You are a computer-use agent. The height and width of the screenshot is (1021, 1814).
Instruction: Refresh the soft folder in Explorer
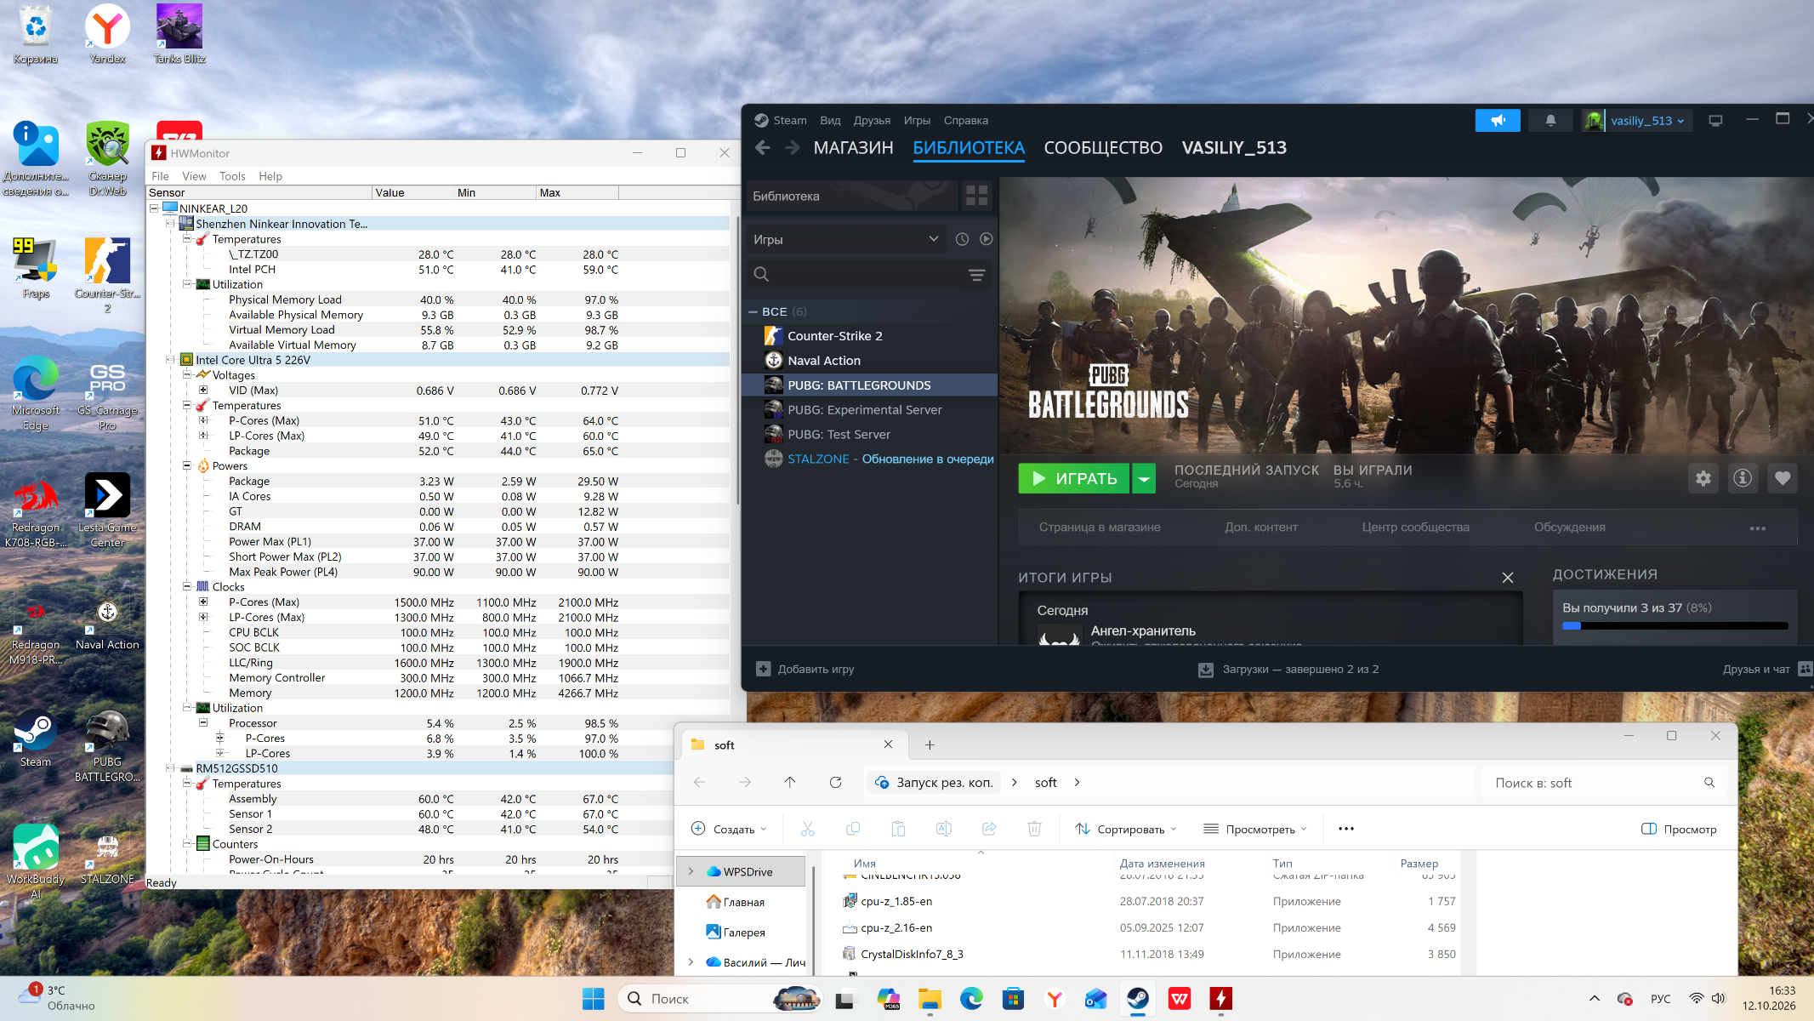click(835, 782)
